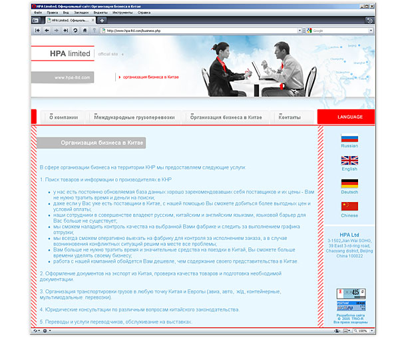Focus the Google search field

coord(341,31)
